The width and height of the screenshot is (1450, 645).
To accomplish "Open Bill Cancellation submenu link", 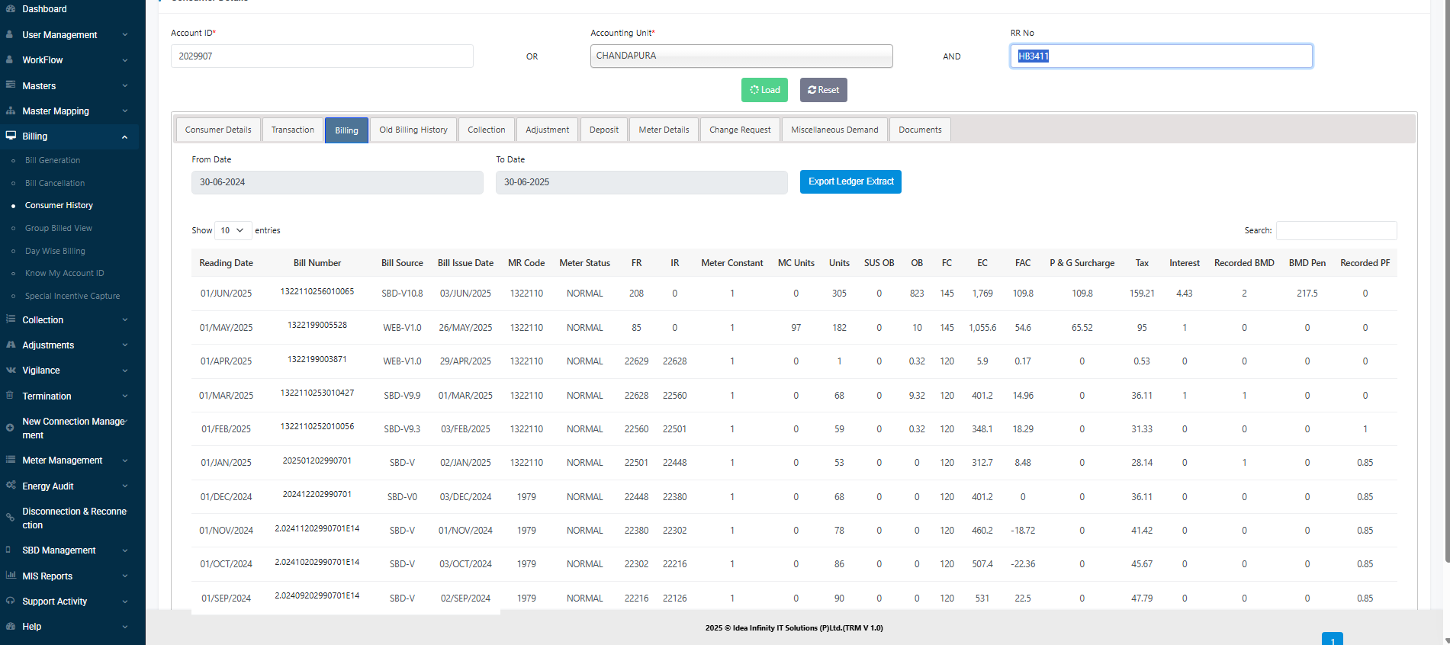I will (55, 183).
